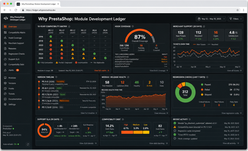Click the info icon beside Compatibility Debt title
The image size is (248, 151).
point(123,119)
